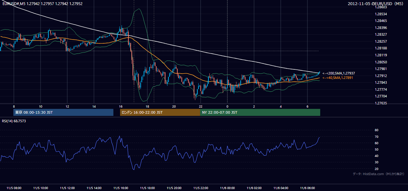Click price axis value 1.27635
Image resolution: width=408 pixels, height=191 pixels.
point(381,103)
